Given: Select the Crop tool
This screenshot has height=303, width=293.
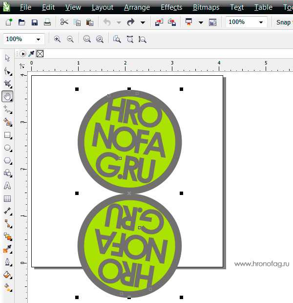Looking at the screenshot, I should pos(8,84).
